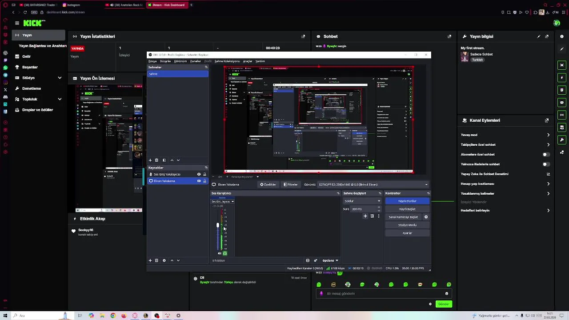Click Kaydı Başlat button

pos(407,209)
